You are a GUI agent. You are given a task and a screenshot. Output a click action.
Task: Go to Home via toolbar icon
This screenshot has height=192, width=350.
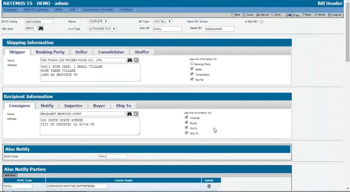320,15
